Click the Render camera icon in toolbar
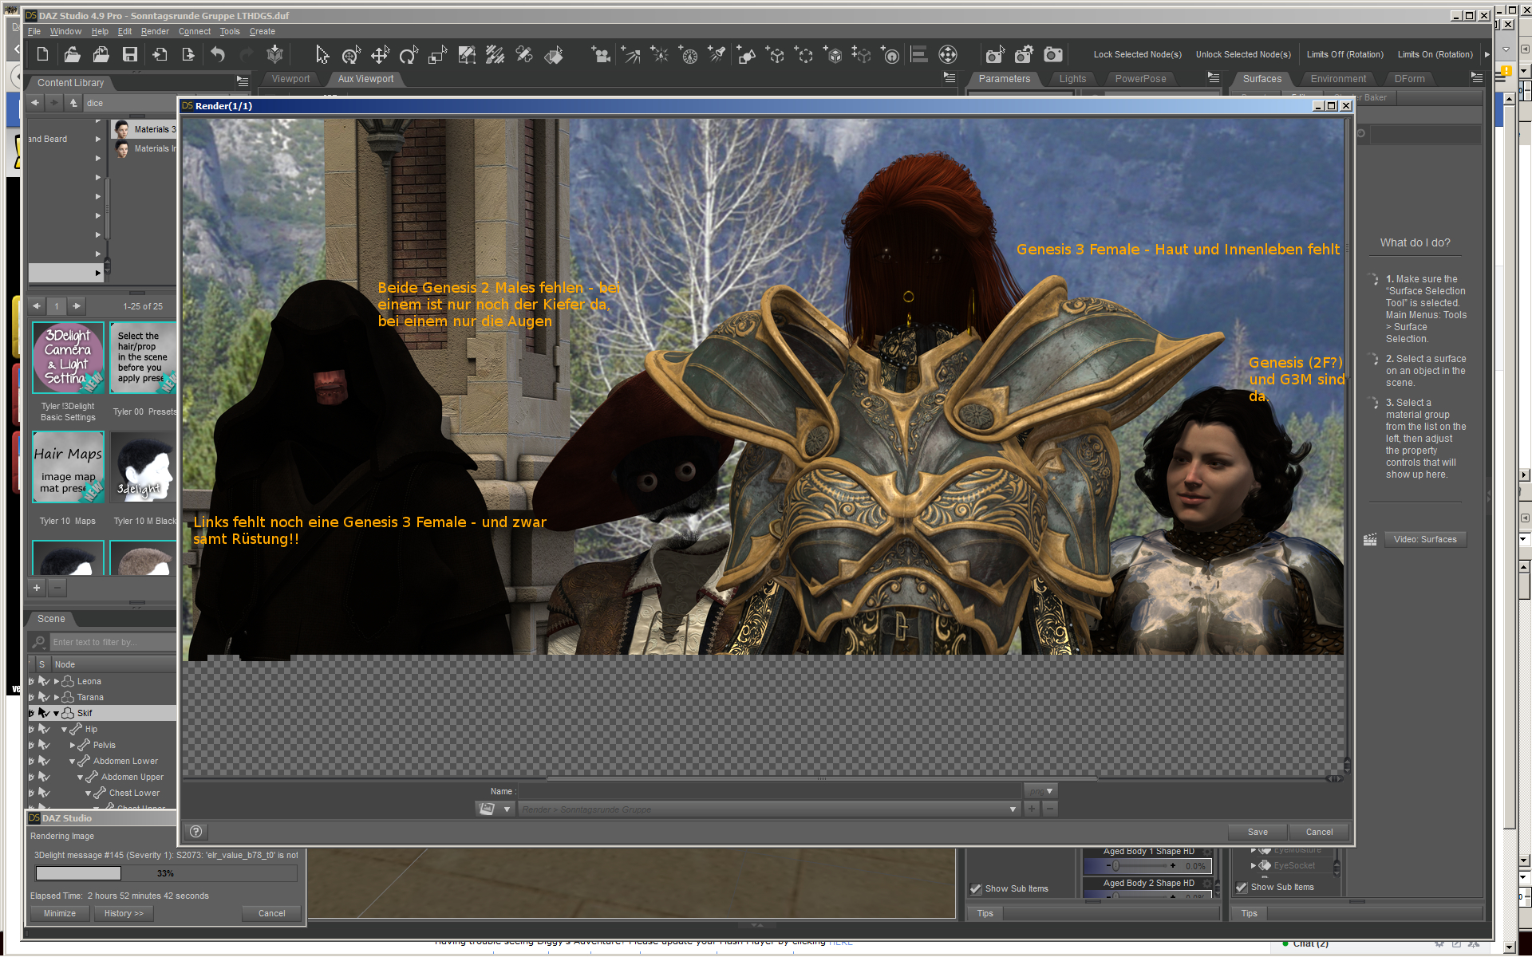The width and height of the screenshot is (1532, 957). tap(1053, 54)
